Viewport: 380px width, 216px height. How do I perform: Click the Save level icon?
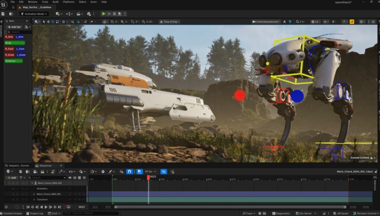[x=3, y=14]
